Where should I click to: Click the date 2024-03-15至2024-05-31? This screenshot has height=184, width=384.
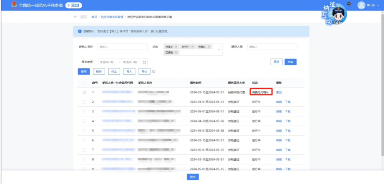point(207,92)
